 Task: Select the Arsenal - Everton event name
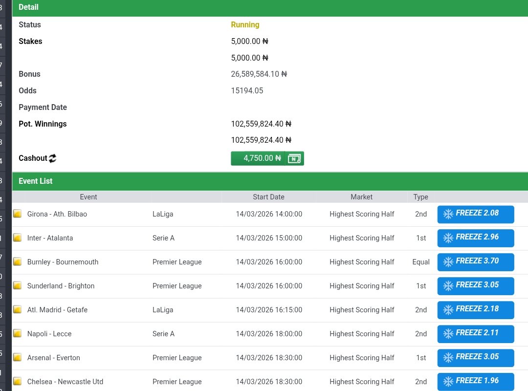click(54, 358)
